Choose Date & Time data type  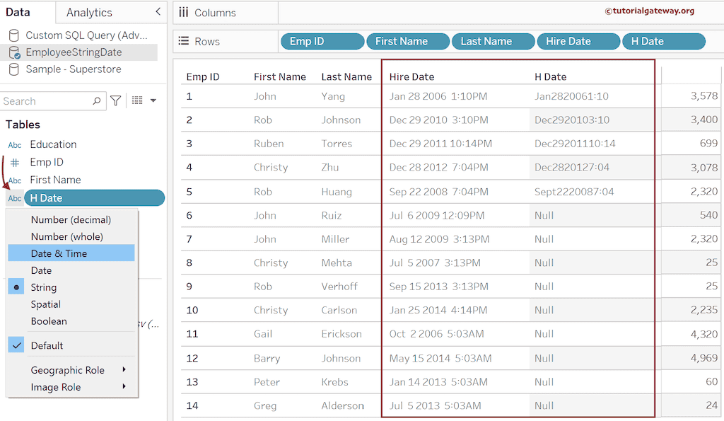[x=59, y=253]
